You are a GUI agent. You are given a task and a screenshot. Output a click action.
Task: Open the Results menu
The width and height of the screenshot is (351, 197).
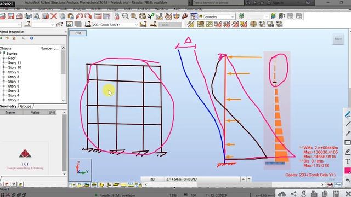point(97,9)
